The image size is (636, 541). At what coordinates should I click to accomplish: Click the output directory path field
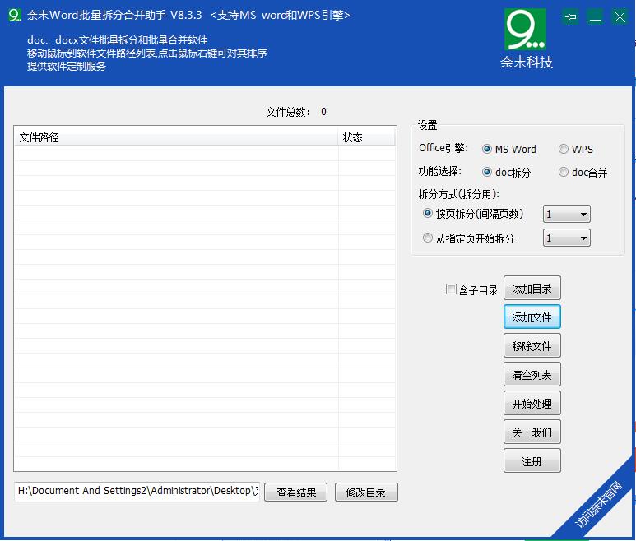point(137,491)
